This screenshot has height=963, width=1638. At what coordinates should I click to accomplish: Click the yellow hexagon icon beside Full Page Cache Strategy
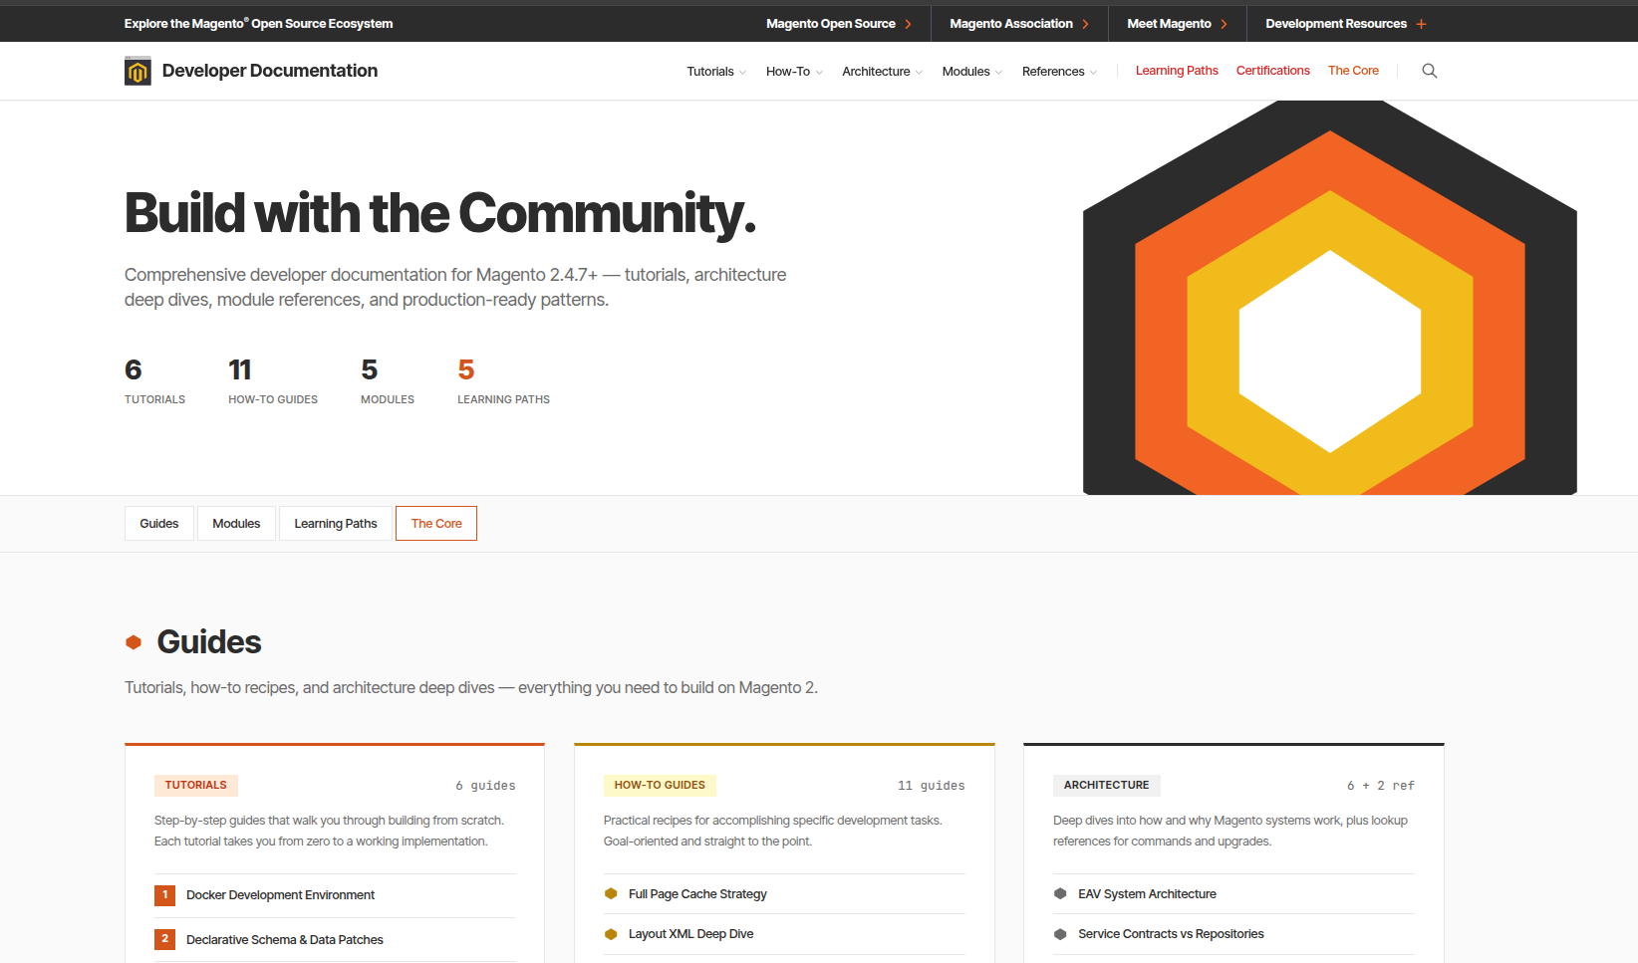tap(611, 893)
